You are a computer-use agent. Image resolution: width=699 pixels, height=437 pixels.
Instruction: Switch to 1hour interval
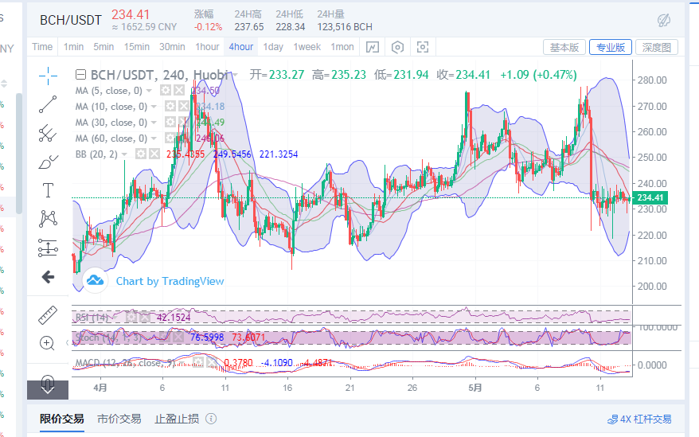[207, 47]
